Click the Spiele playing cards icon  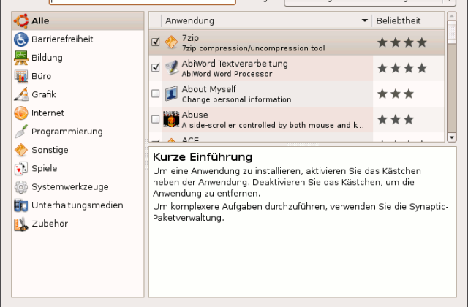point(21,168)
